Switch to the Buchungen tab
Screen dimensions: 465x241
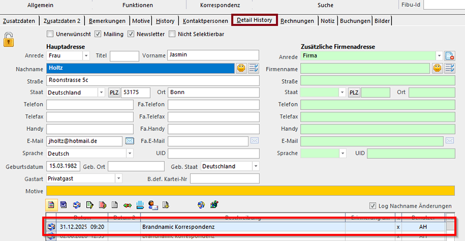(x=355, y=21)
